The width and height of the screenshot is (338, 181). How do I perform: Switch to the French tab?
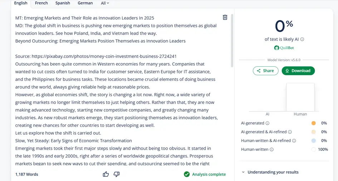tap(41, 3)
